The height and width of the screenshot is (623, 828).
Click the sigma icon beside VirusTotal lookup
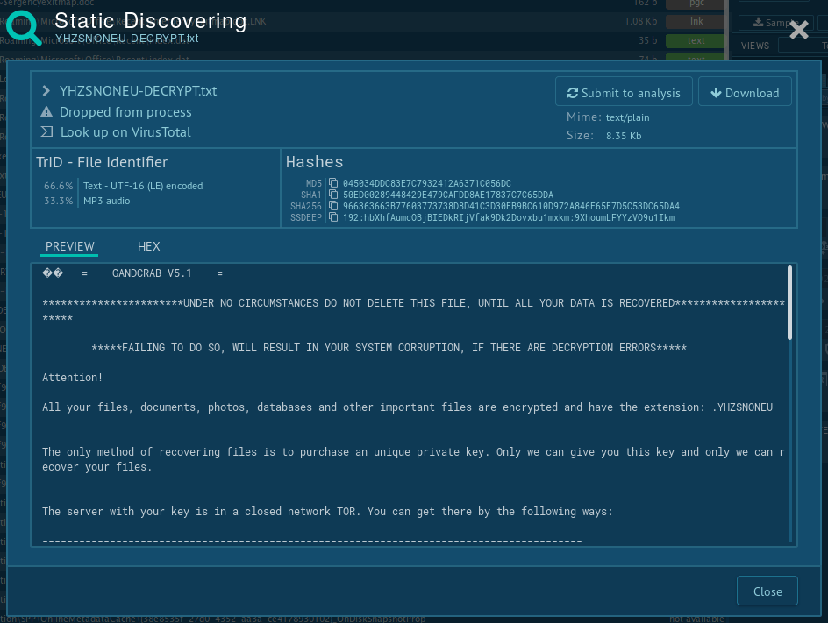47,132
